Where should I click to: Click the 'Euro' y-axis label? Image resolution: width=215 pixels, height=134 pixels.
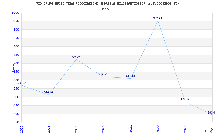click(x=13, y=68)
